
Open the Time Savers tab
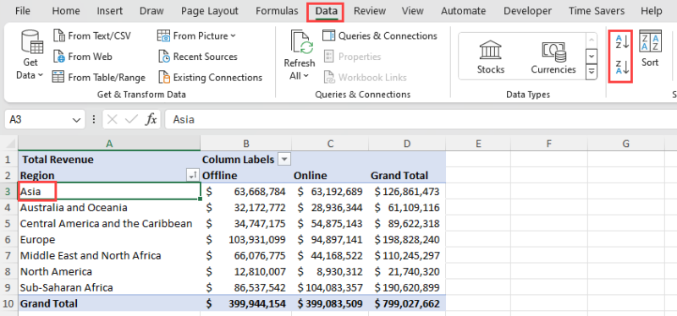pyautogui.click(x=597, y=11)
